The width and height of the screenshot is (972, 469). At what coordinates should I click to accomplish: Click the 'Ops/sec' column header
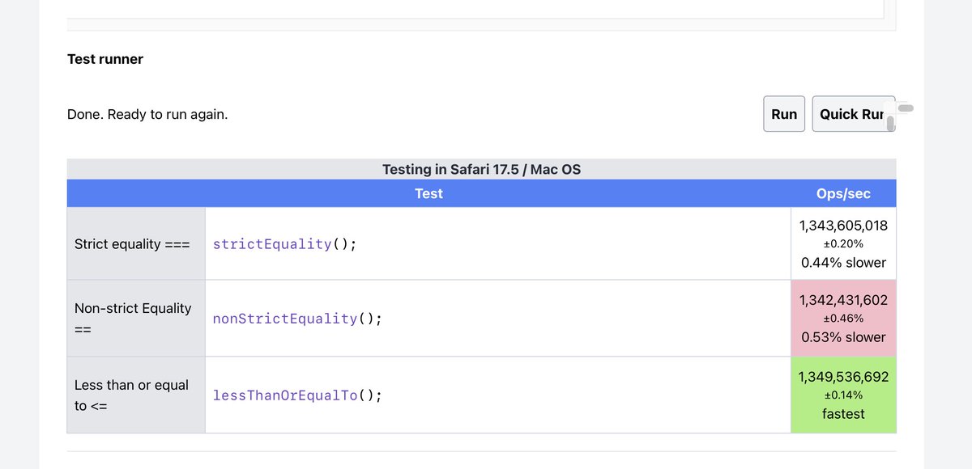coord(844,193)
